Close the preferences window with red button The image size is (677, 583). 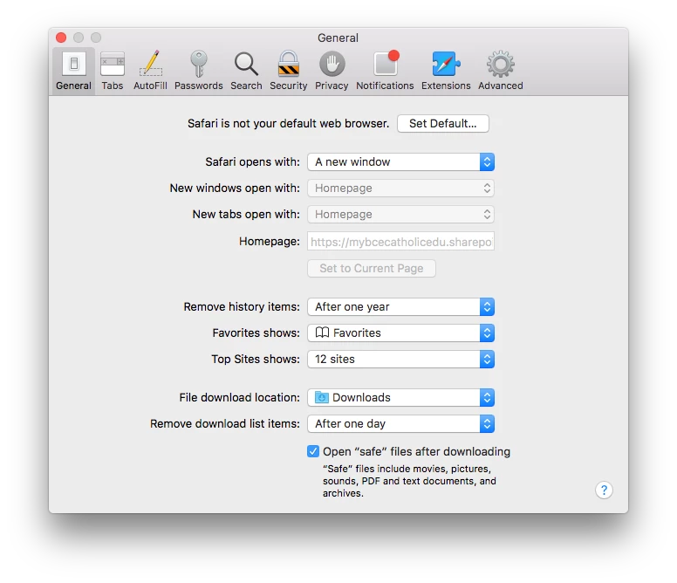pyautogui.click(x=61, y=38)
